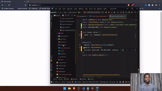Open the Terminal tool window
This screenshot has height=91, width=162.
point(83,79)
